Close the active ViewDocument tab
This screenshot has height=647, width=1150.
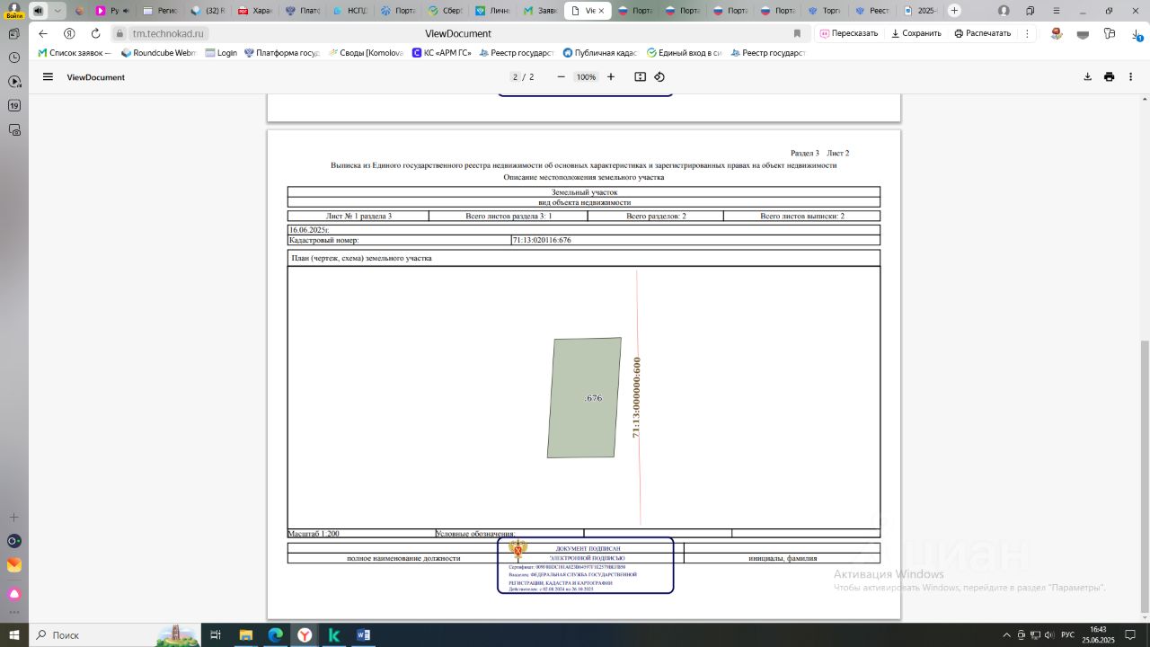(x=603, y=11)
